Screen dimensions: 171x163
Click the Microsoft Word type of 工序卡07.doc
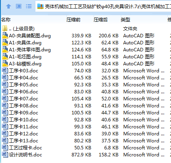pyautogui.click(x=144, y=99)
